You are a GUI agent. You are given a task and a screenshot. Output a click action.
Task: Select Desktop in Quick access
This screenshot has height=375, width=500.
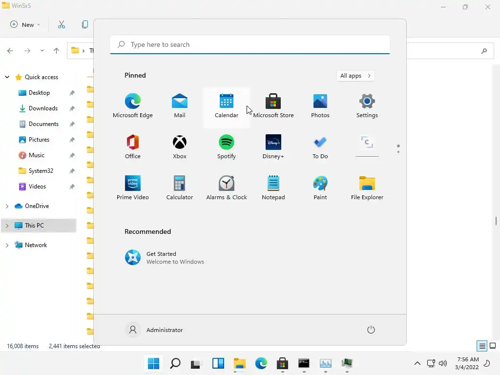(x=39, y=93)
